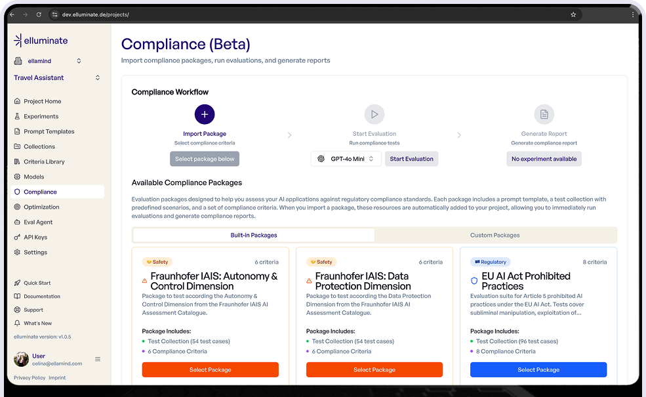Switch to the Custom Packages tab

tap(495, 235)
